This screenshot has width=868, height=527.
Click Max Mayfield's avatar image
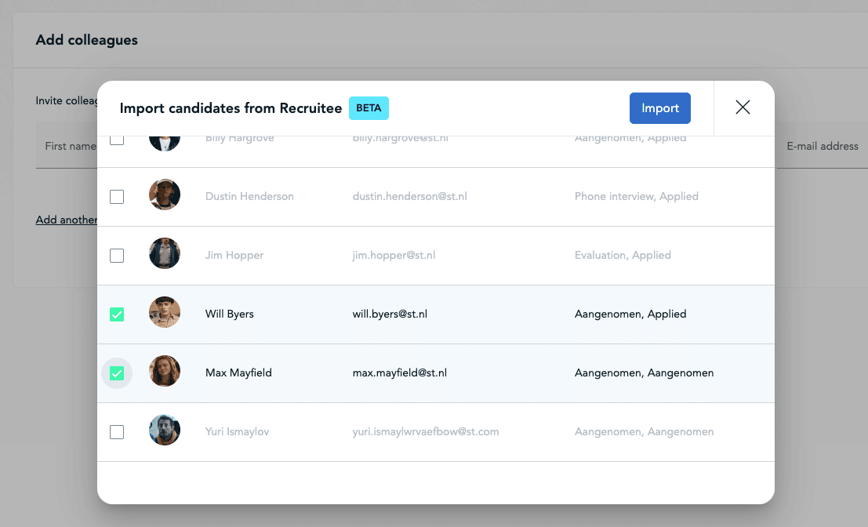tap(165, 372)
